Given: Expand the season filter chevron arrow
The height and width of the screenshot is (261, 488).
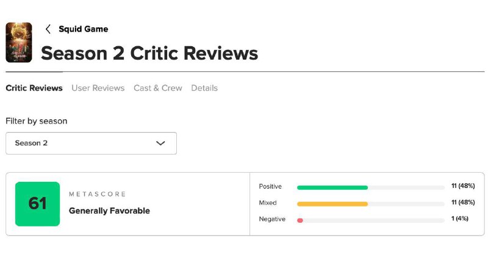Looking at the screenshot, I should point(160,143).
